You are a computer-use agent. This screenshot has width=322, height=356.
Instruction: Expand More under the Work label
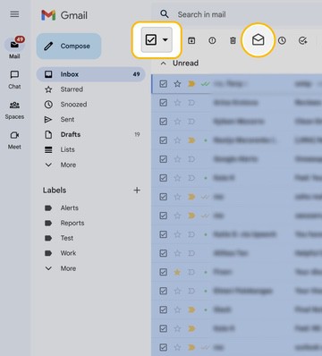[x=90, y=268]
